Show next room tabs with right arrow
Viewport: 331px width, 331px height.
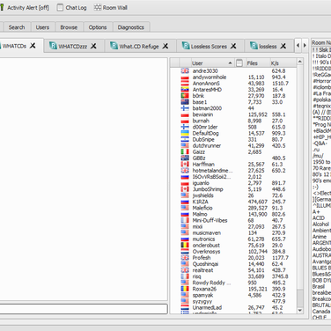click(305, 46)
